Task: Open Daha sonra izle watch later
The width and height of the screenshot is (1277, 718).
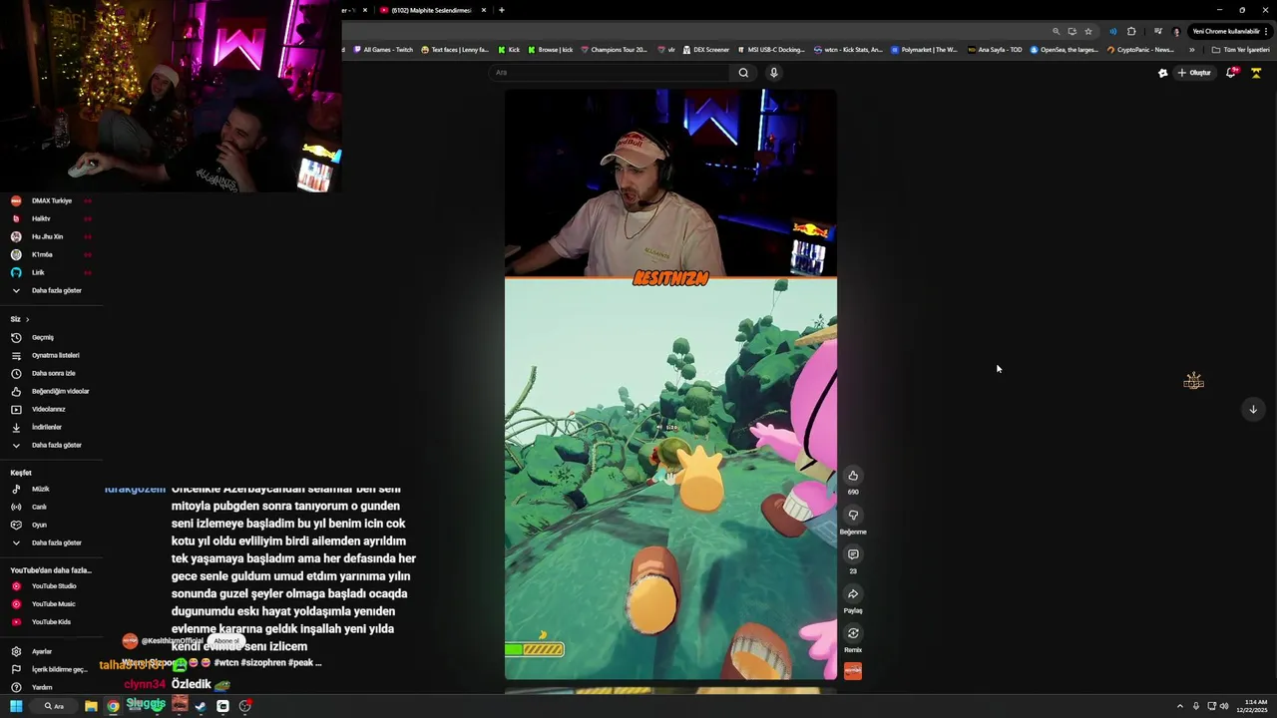Action: tap(52, 373)
